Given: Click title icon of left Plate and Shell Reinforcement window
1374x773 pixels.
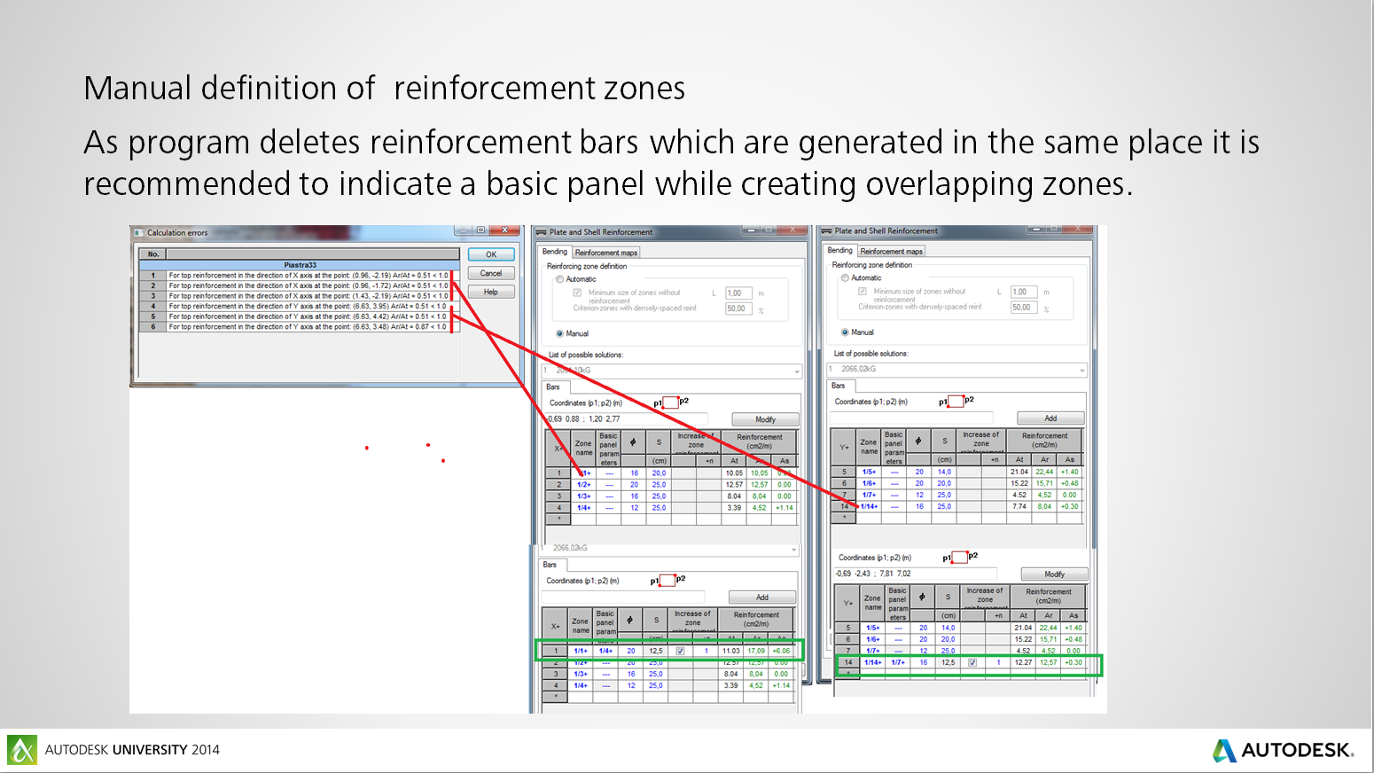Looking at the screenshot, I should coord(542,232).
